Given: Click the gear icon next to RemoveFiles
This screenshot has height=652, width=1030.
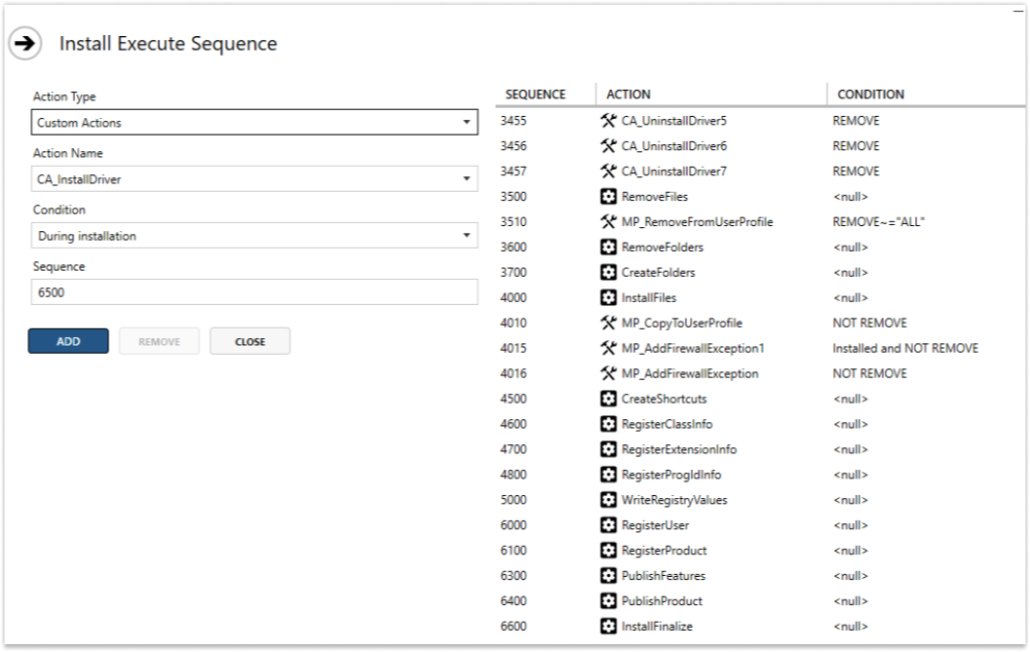Looking at the screenshot, I should tap(608, 197).
